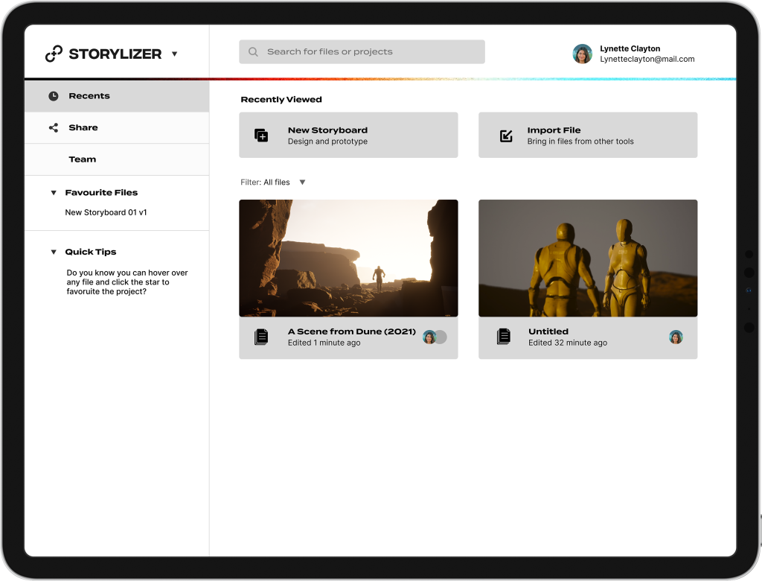Open the Dune scene thumbnail

pyautogui.click(x=348, y=258)
